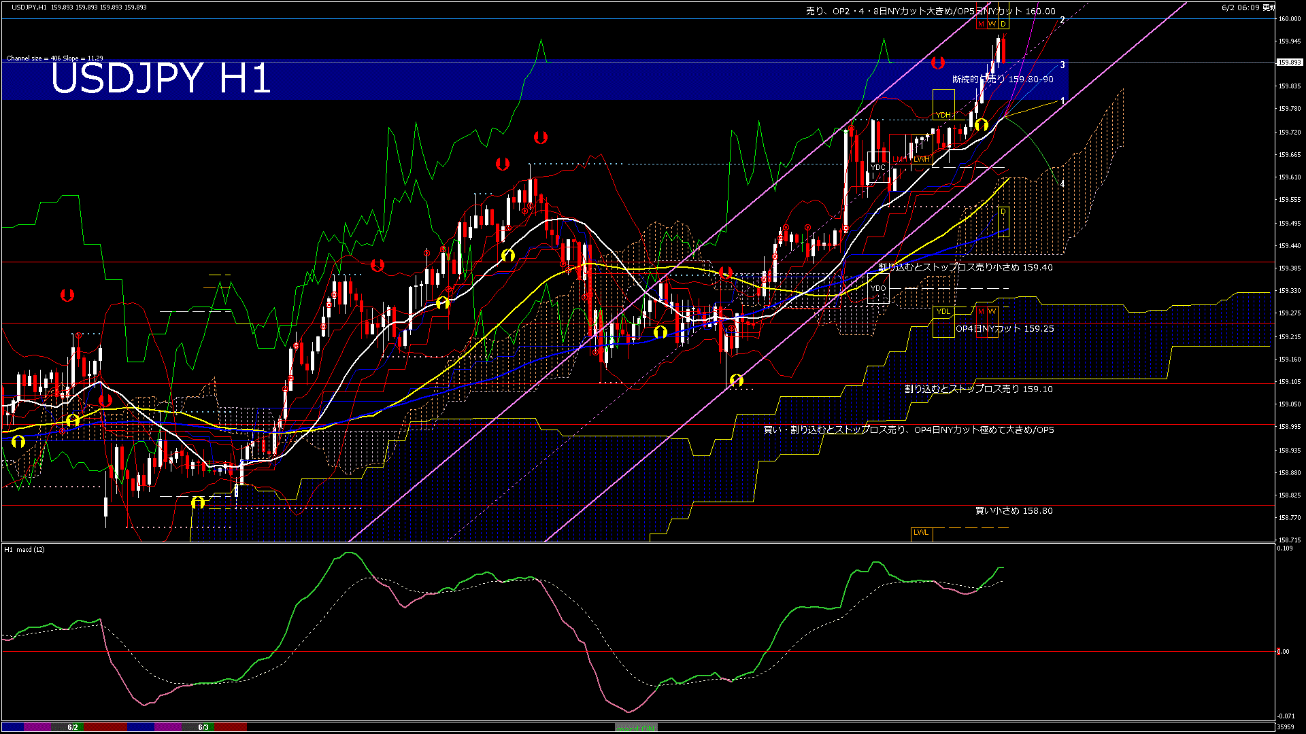The image size is (1306, 734).
Task: Toggle the macd ON button
Action: click(636, 728)
